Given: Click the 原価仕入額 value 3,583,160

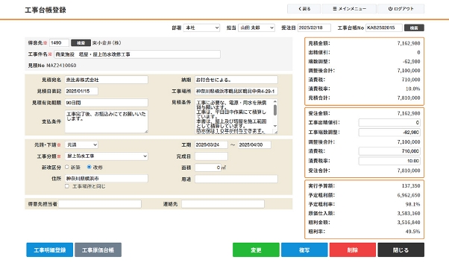Looking at the screenshot, I should (x=409, y=214).
